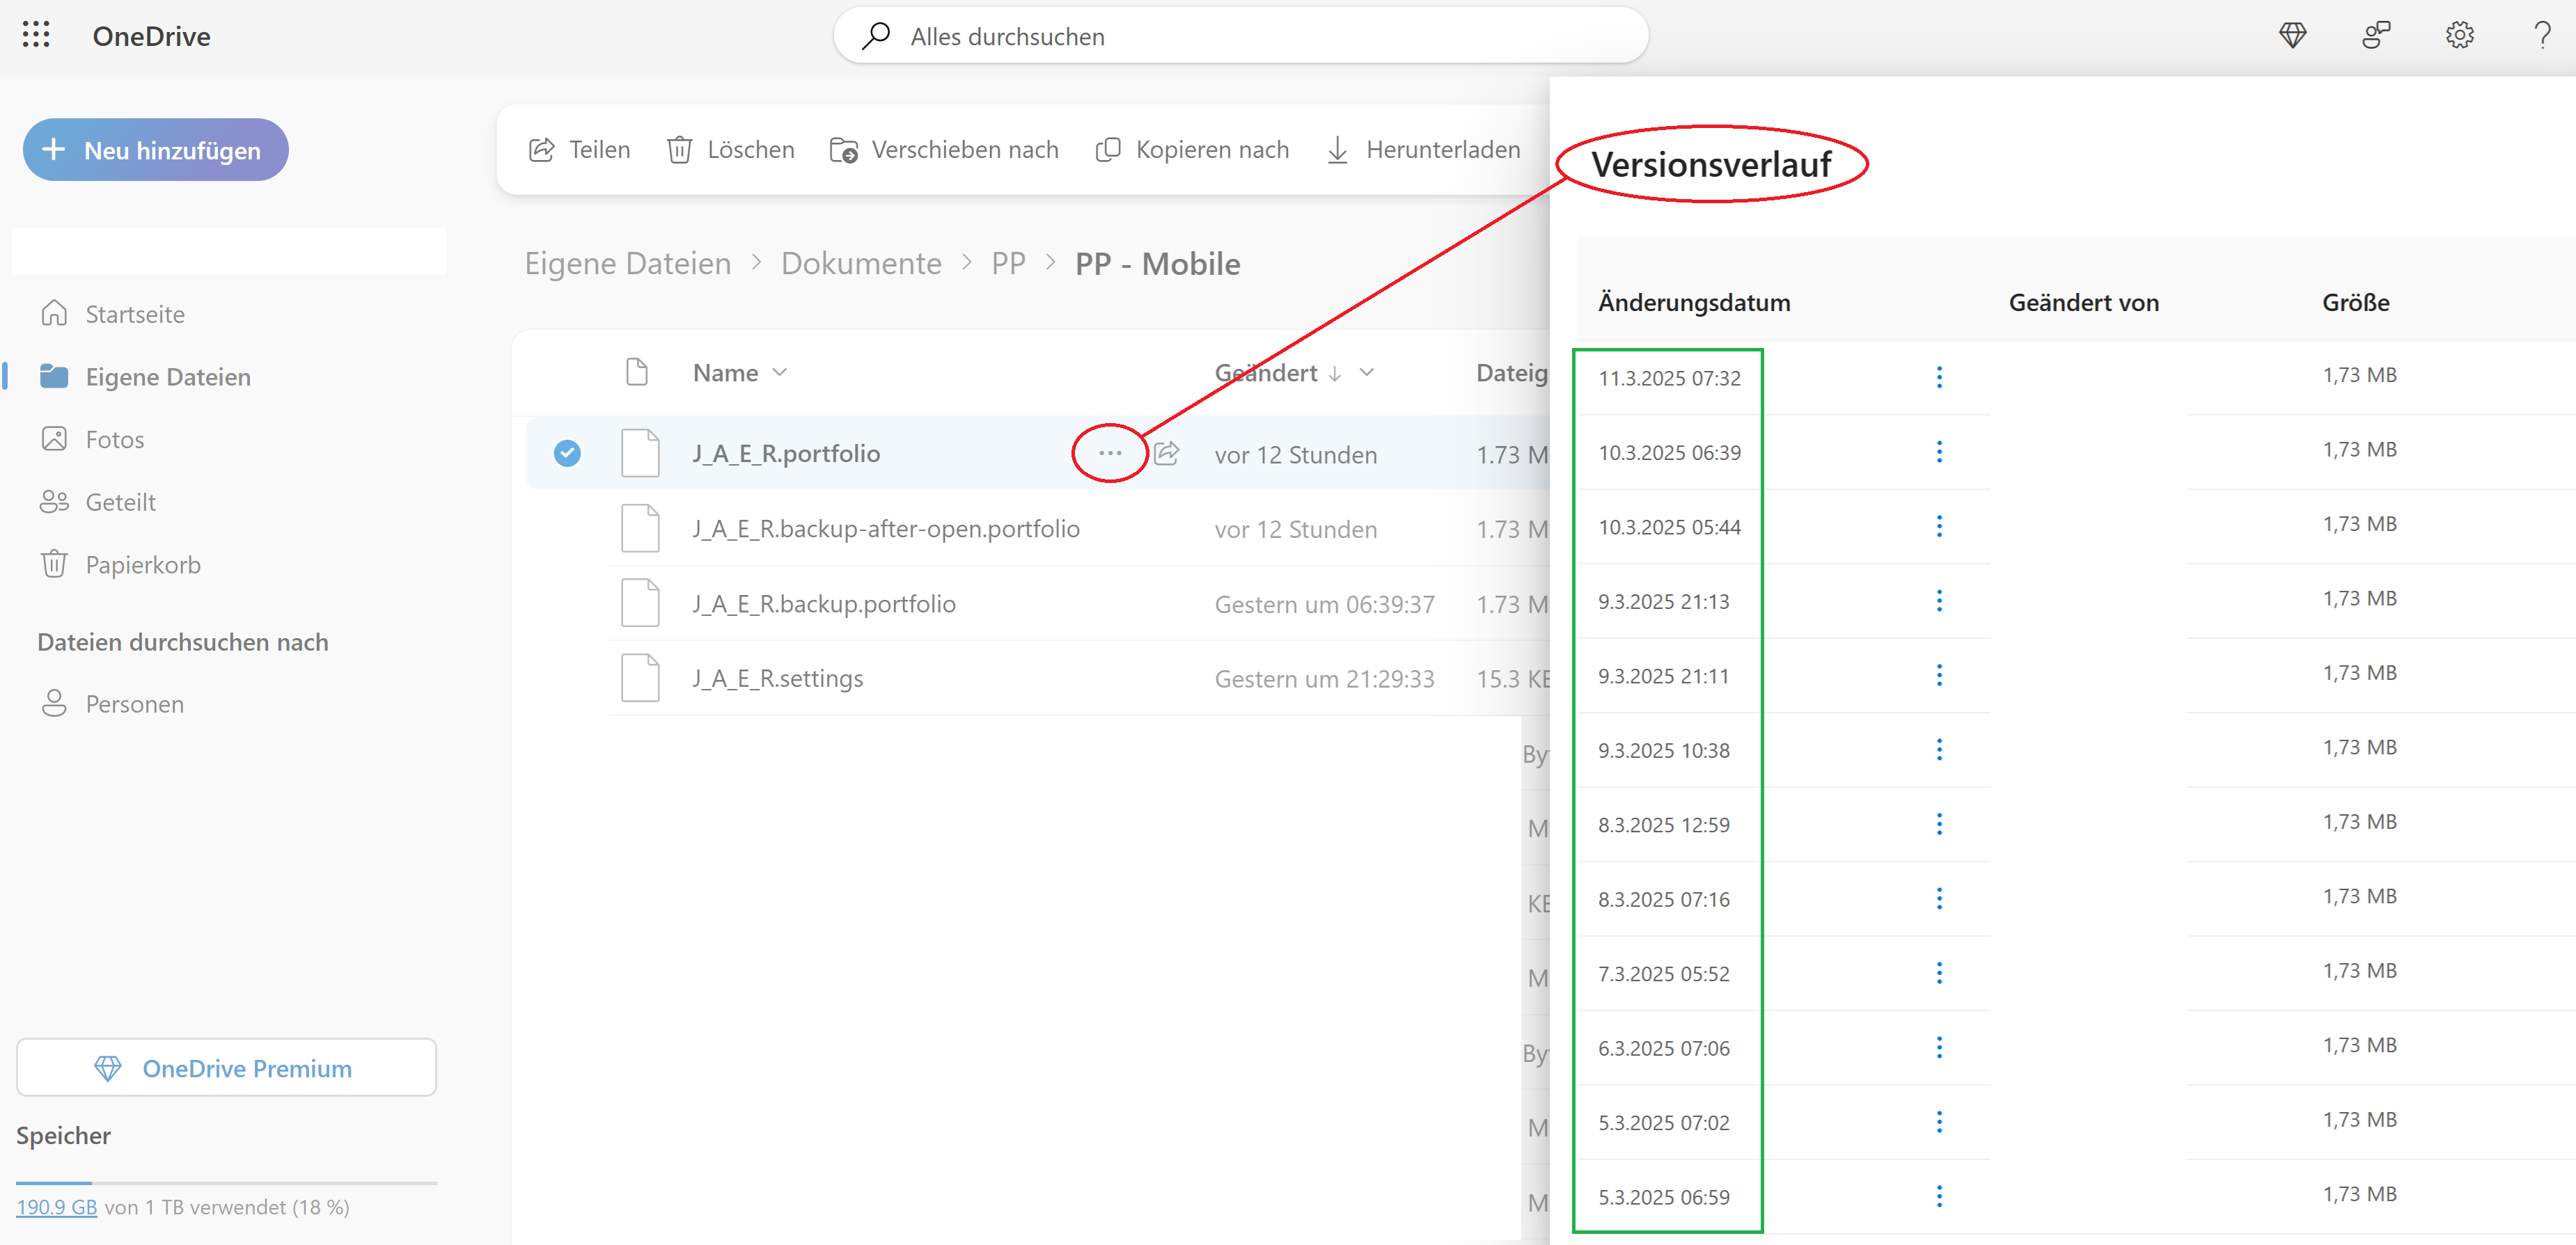Navigate to Dokumente breadcrumb

[861, 264]
